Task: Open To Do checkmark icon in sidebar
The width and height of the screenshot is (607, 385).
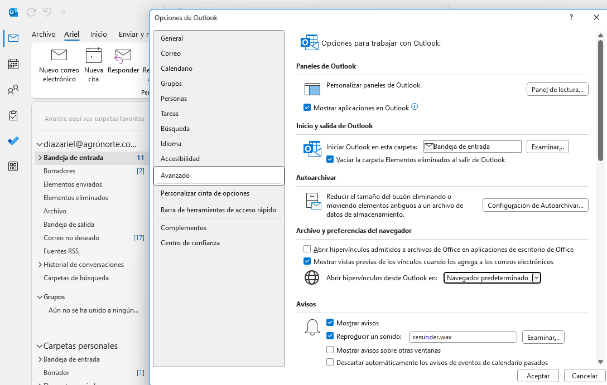Action: coord(13,141)
